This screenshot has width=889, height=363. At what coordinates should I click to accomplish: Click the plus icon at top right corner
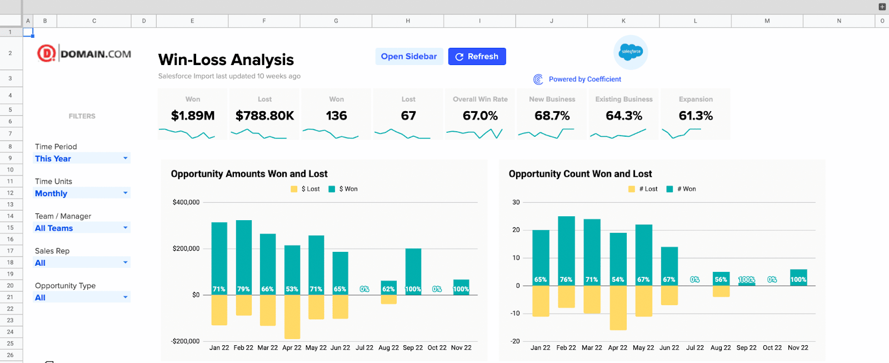click(x=882, y=7)
